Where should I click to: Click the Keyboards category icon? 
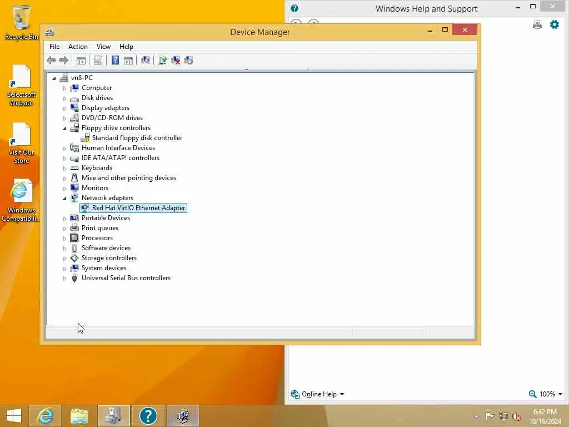[74, 168]
